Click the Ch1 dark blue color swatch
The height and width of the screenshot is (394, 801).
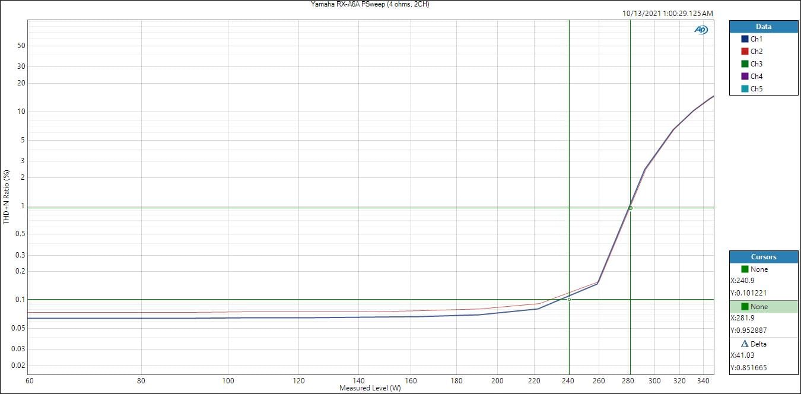[745, 39]
